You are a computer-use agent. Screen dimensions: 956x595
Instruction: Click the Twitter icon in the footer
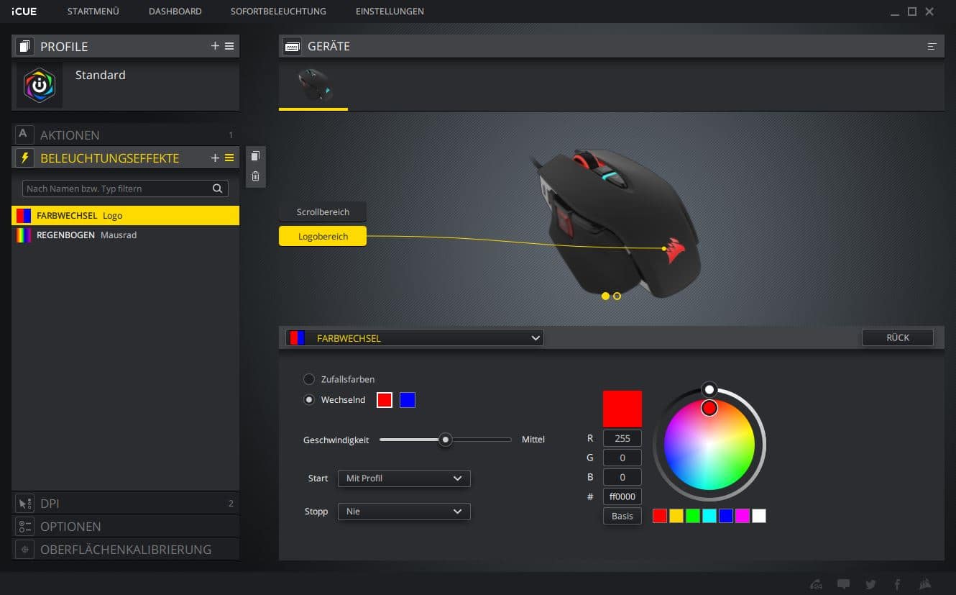[x=870, y=584]
